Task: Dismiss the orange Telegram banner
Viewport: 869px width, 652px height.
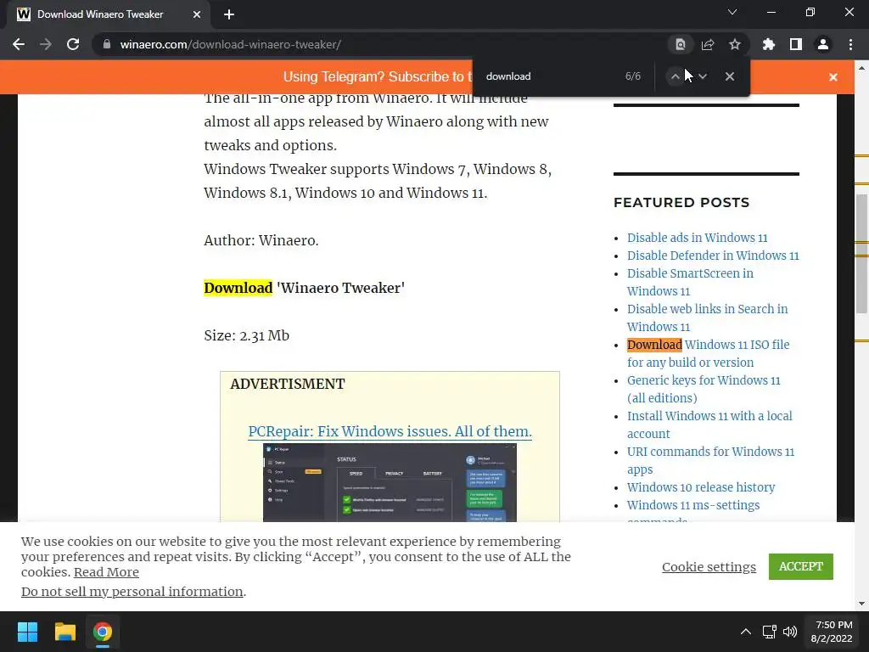Action: coord(833,77)
